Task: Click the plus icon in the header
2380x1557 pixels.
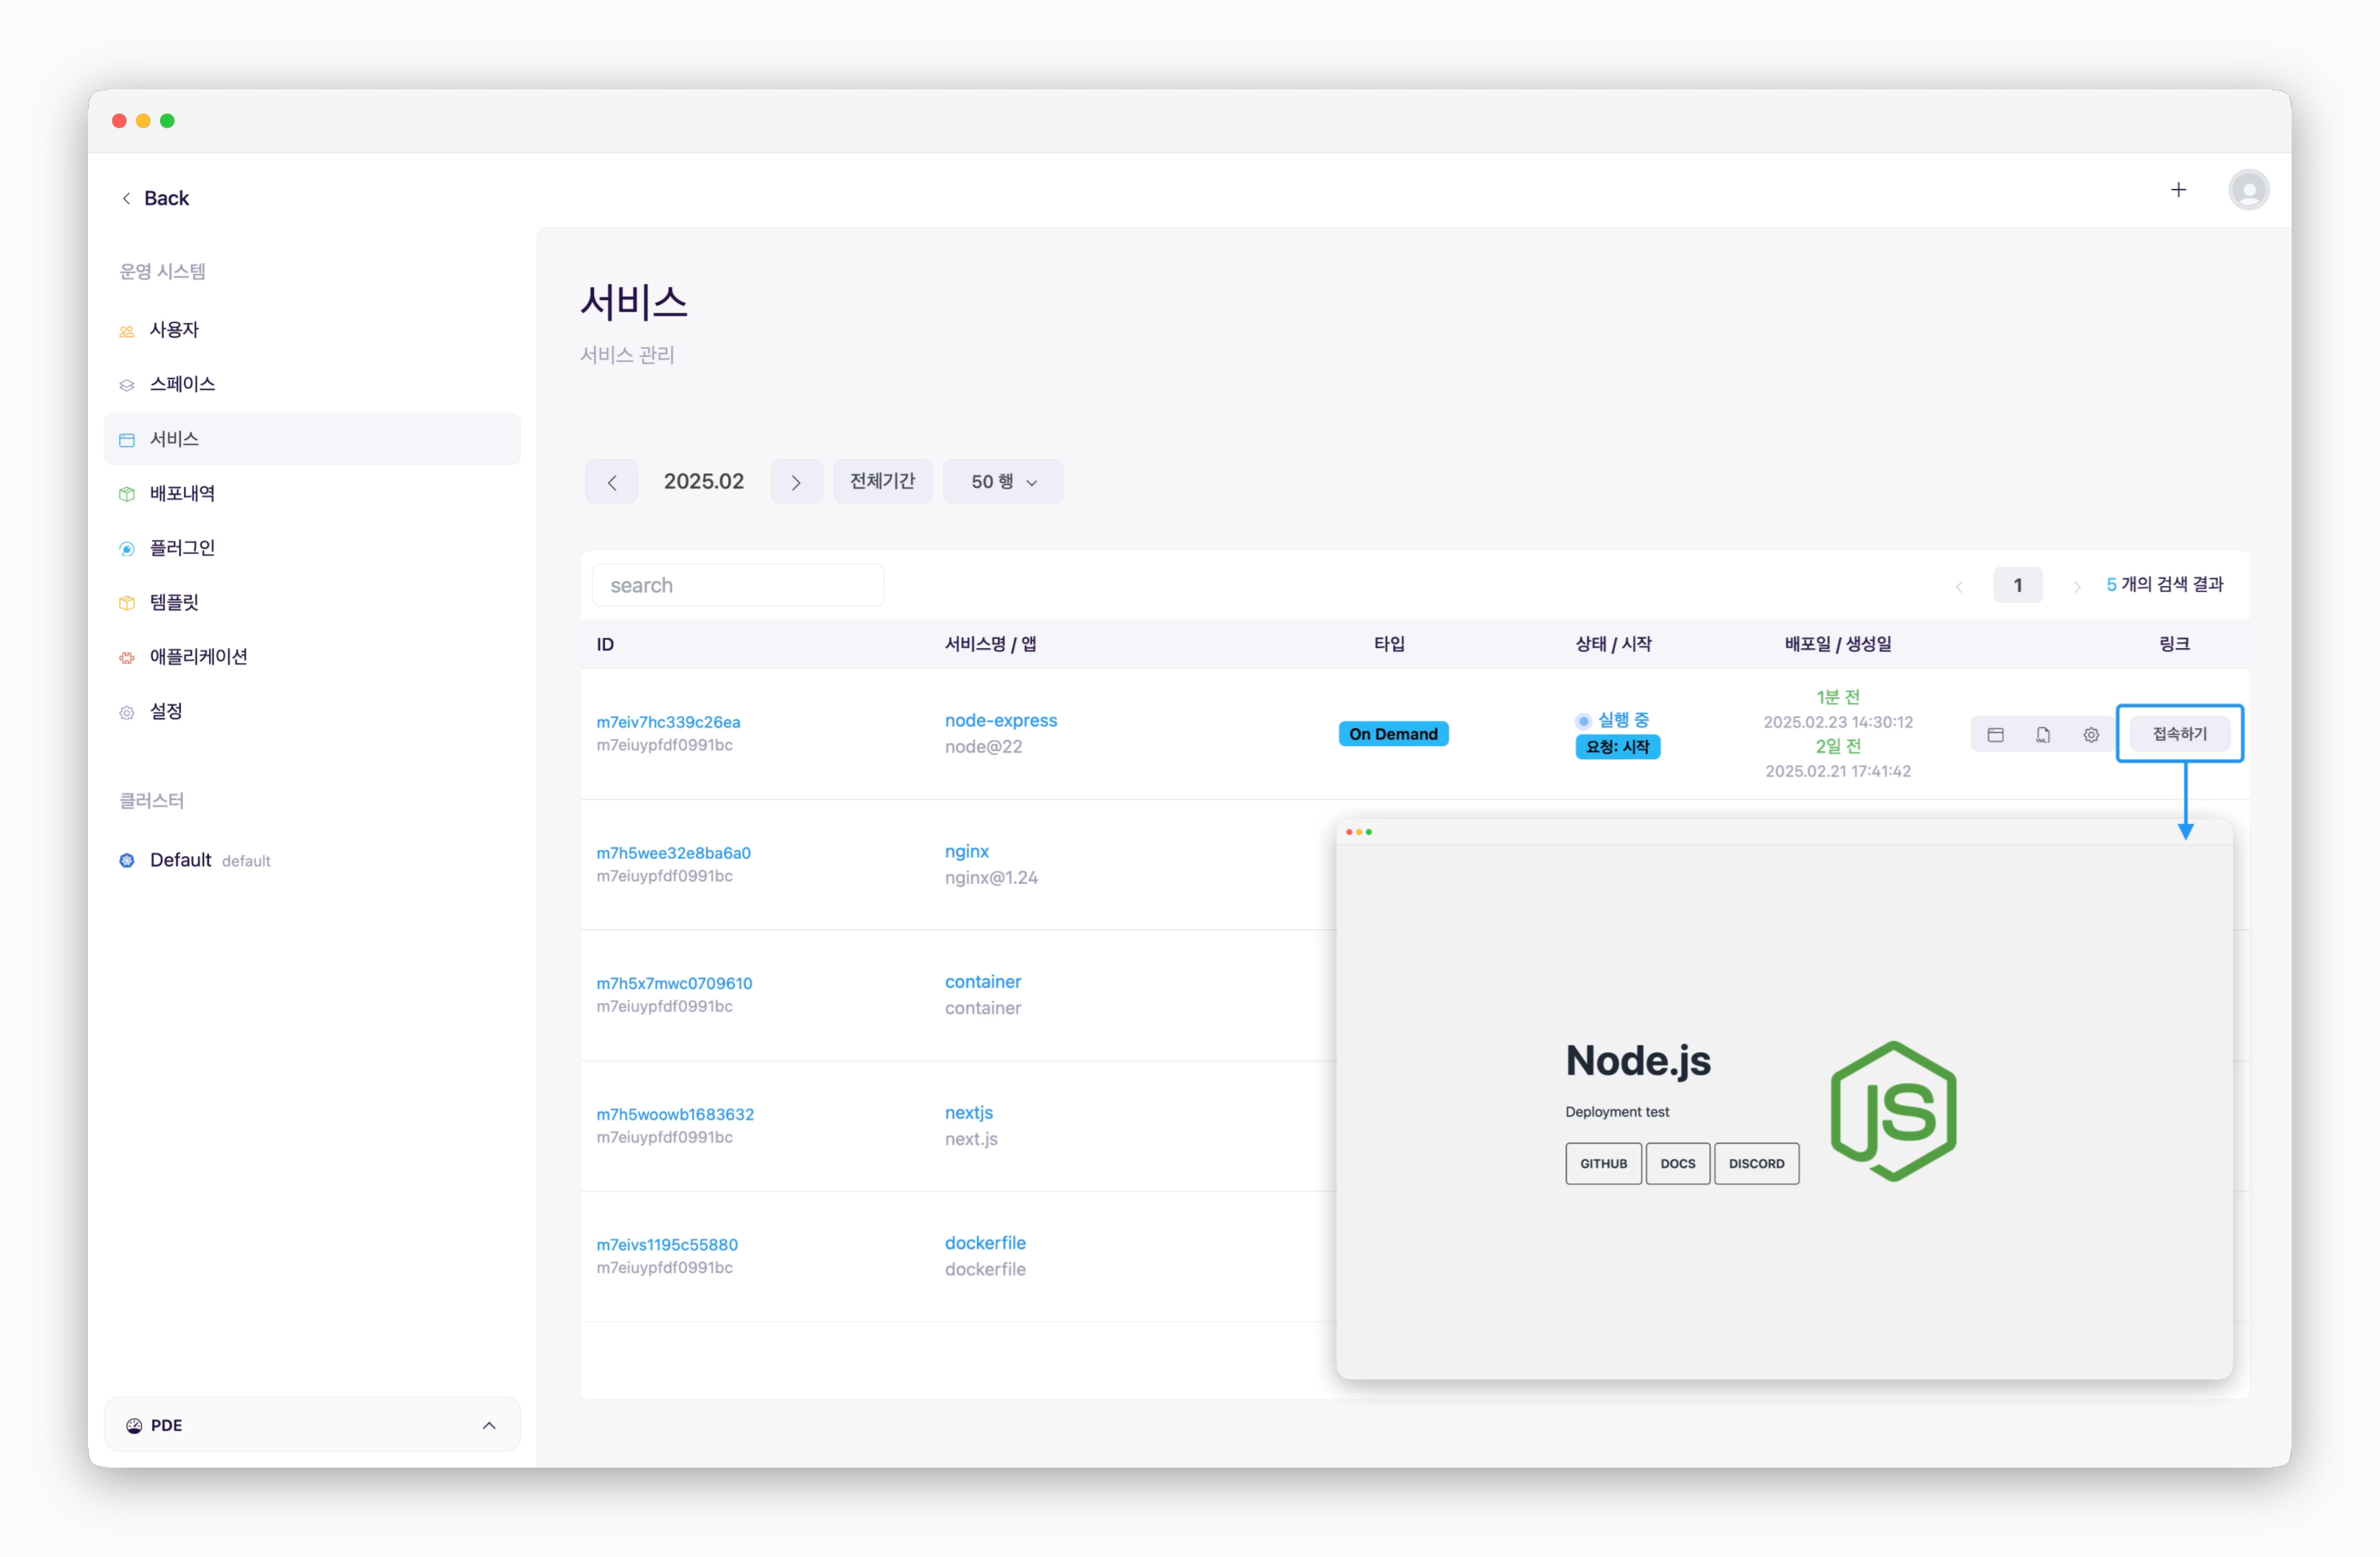Action: tap(2178, 190)
